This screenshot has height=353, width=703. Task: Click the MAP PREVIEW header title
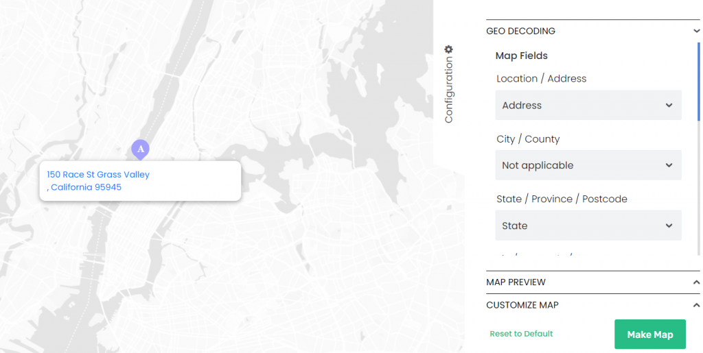(516, 282)
